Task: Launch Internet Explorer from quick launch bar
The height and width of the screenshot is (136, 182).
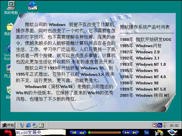Action: coord(28,125)
